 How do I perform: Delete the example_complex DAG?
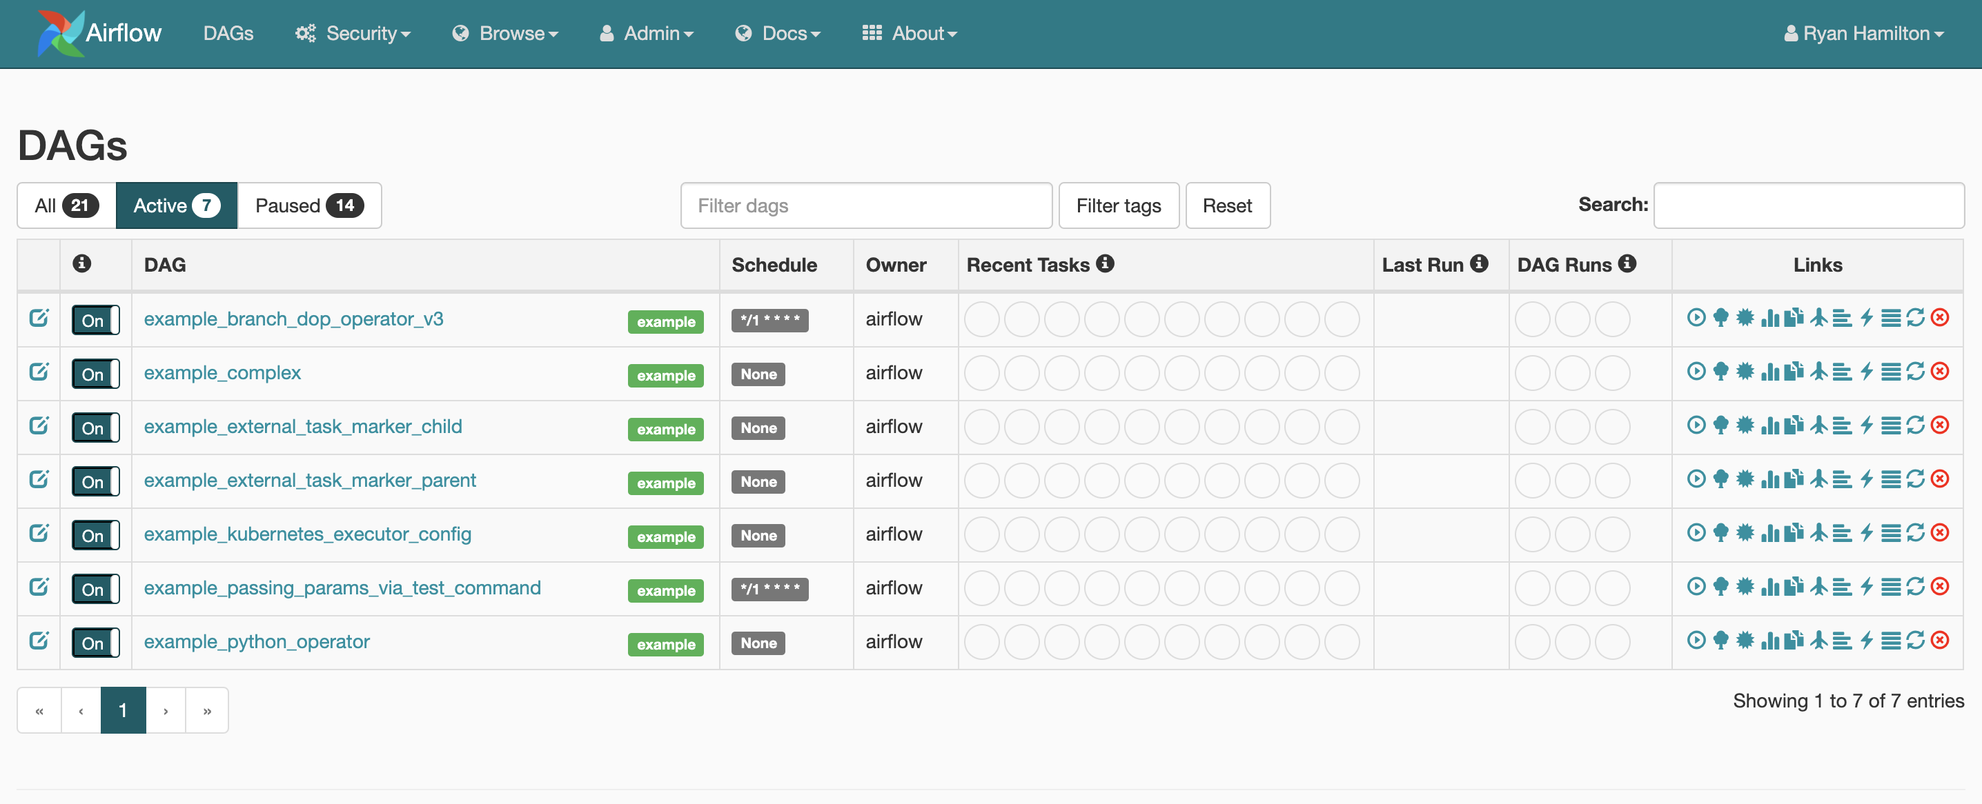[1940, 371]
